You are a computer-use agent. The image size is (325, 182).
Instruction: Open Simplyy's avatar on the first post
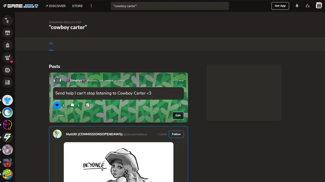tap(57, 79)
